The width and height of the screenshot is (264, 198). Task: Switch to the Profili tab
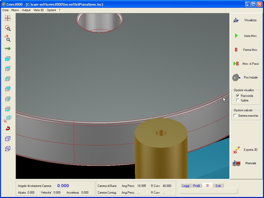tap(196, 186)
